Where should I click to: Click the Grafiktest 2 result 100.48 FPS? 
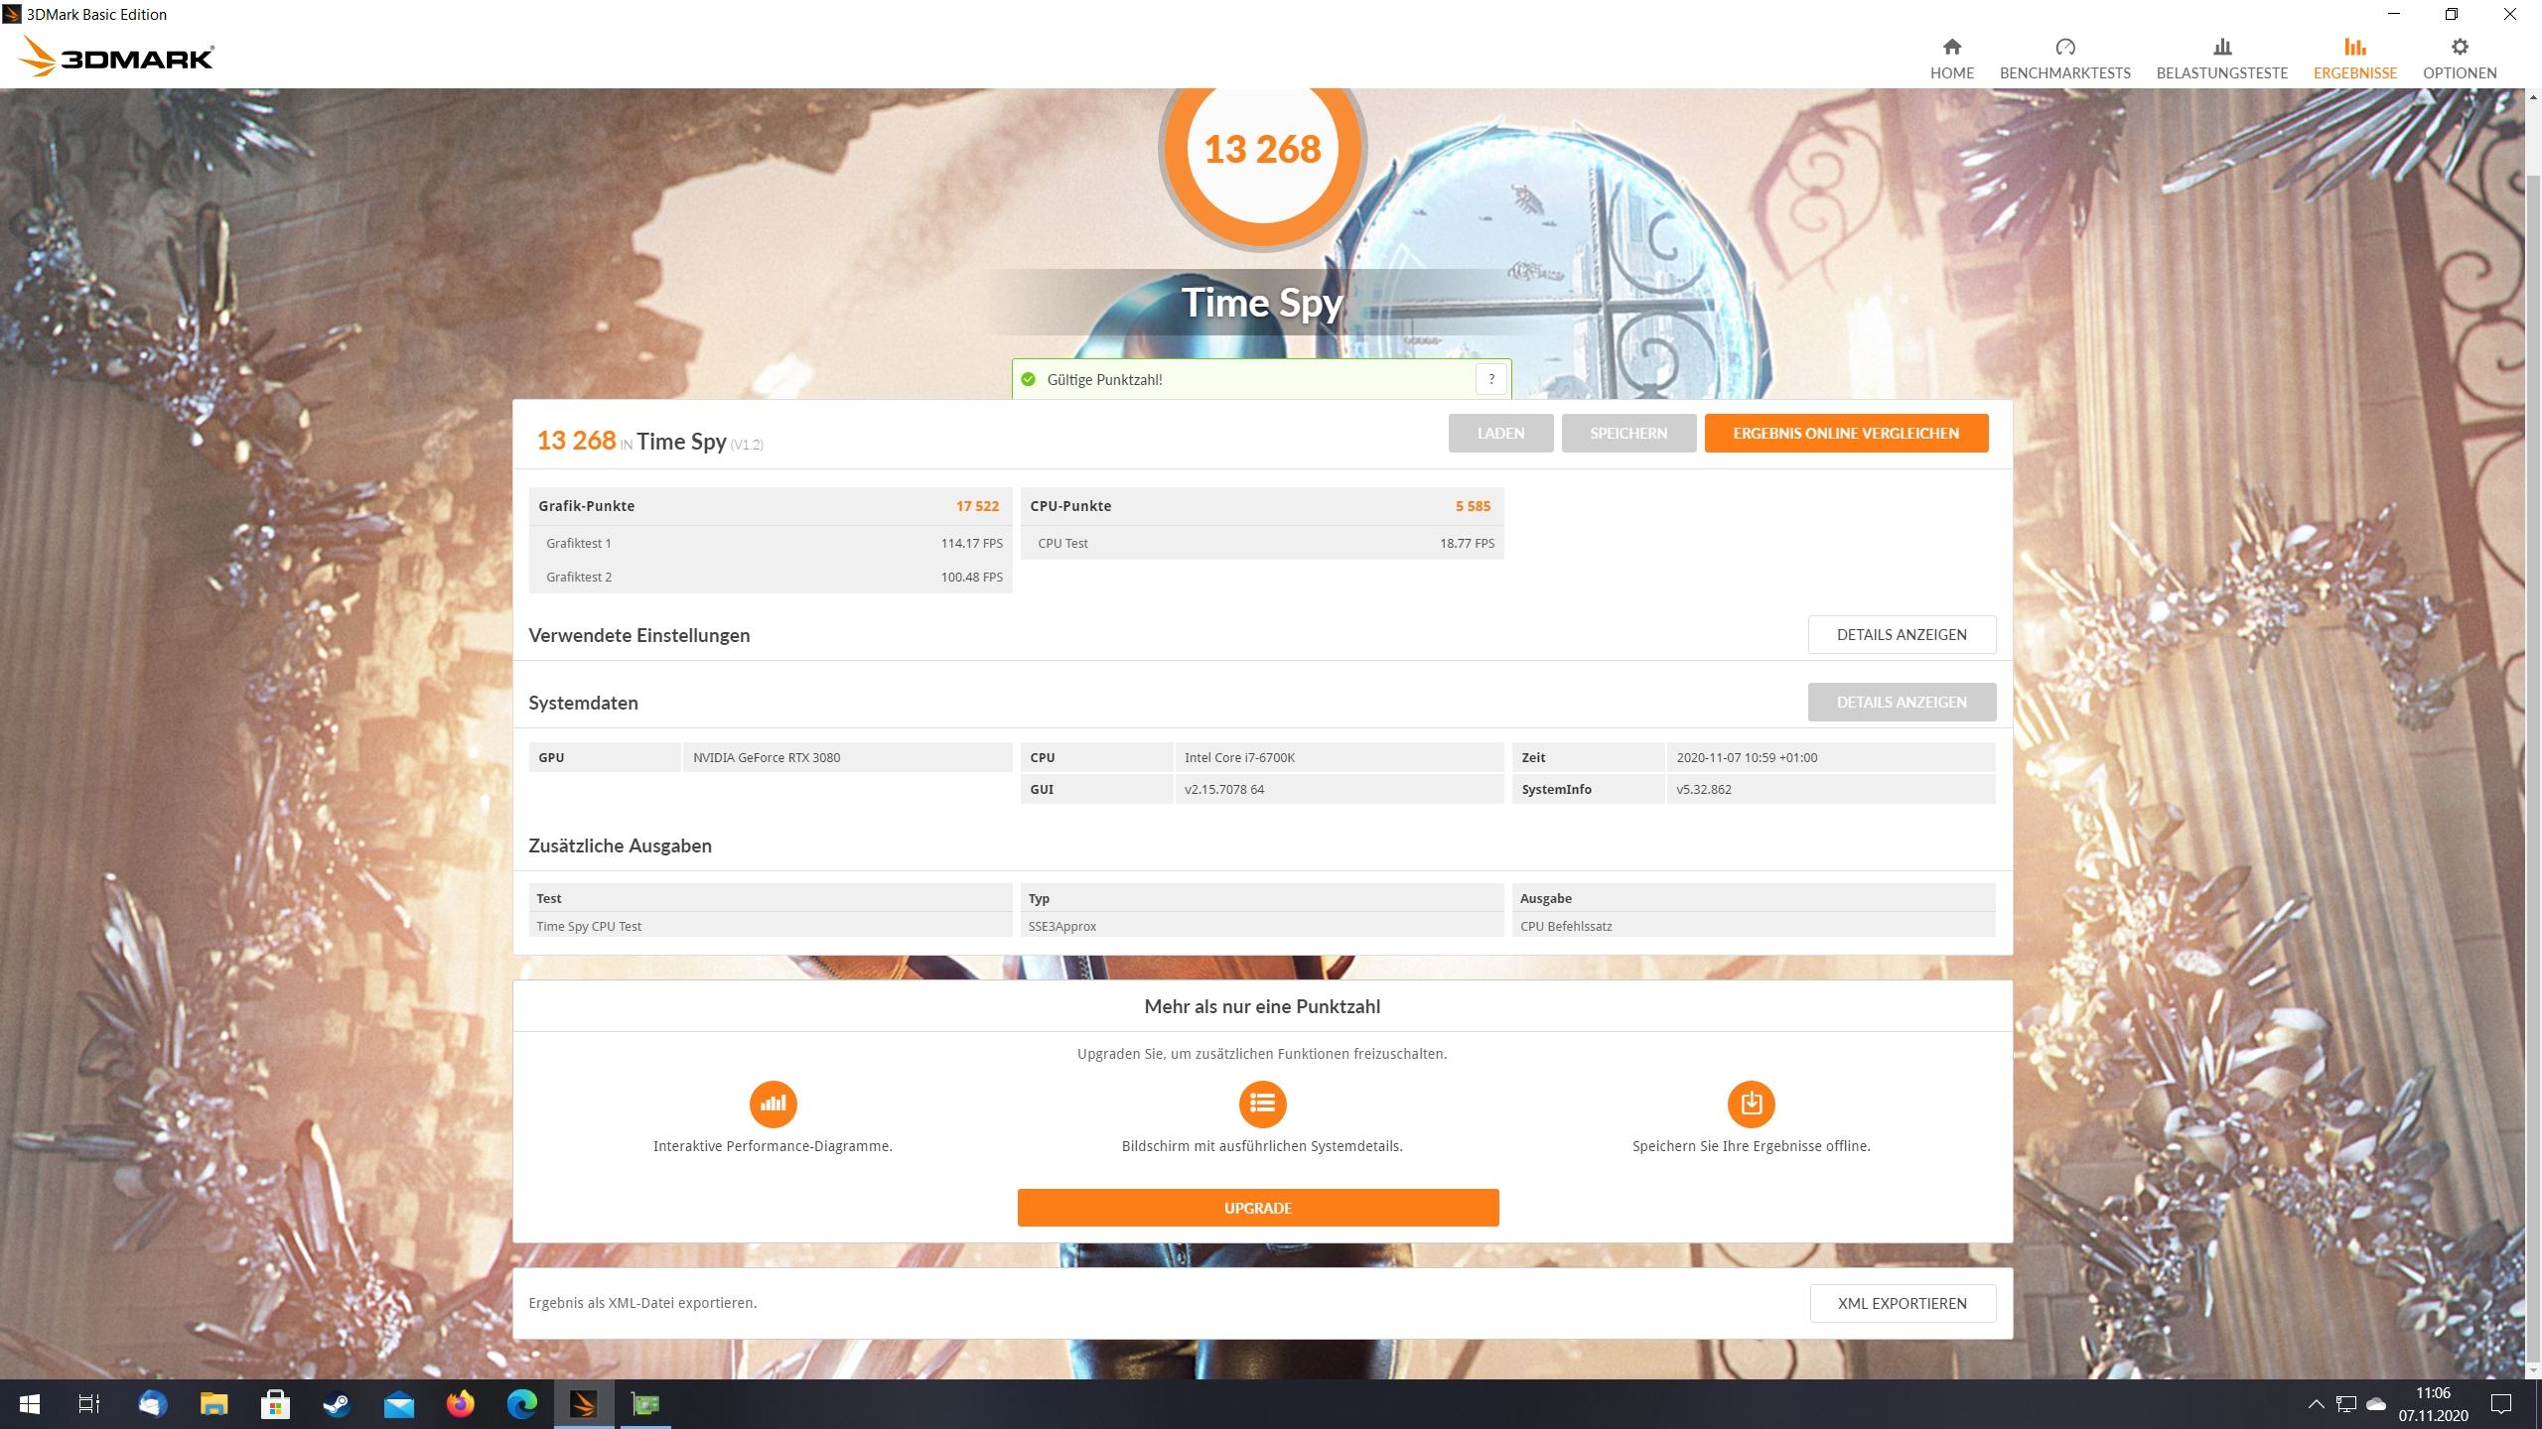971,578
